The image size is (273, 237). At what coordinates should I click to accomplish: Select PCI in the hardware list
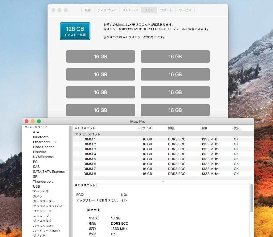[35, 161]
